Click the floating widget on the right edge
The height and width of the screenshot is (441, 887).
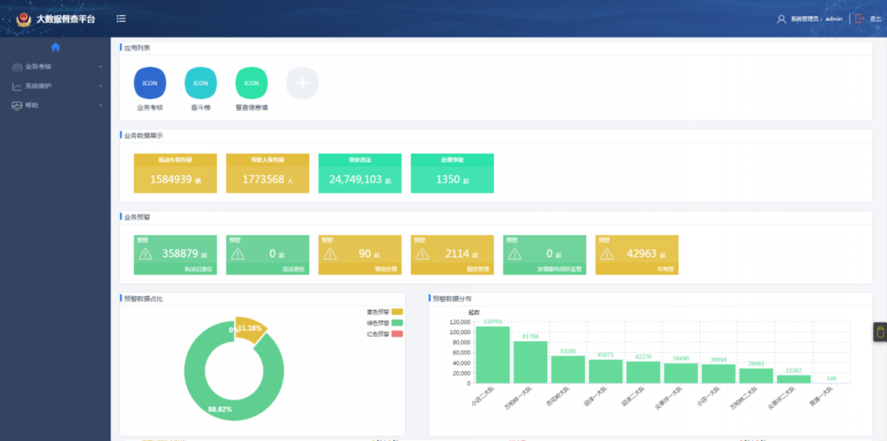881,332
